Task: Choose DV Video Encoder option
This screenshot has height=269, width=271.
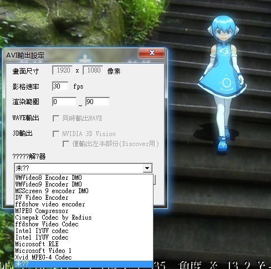Action: (x=84, y=198)
